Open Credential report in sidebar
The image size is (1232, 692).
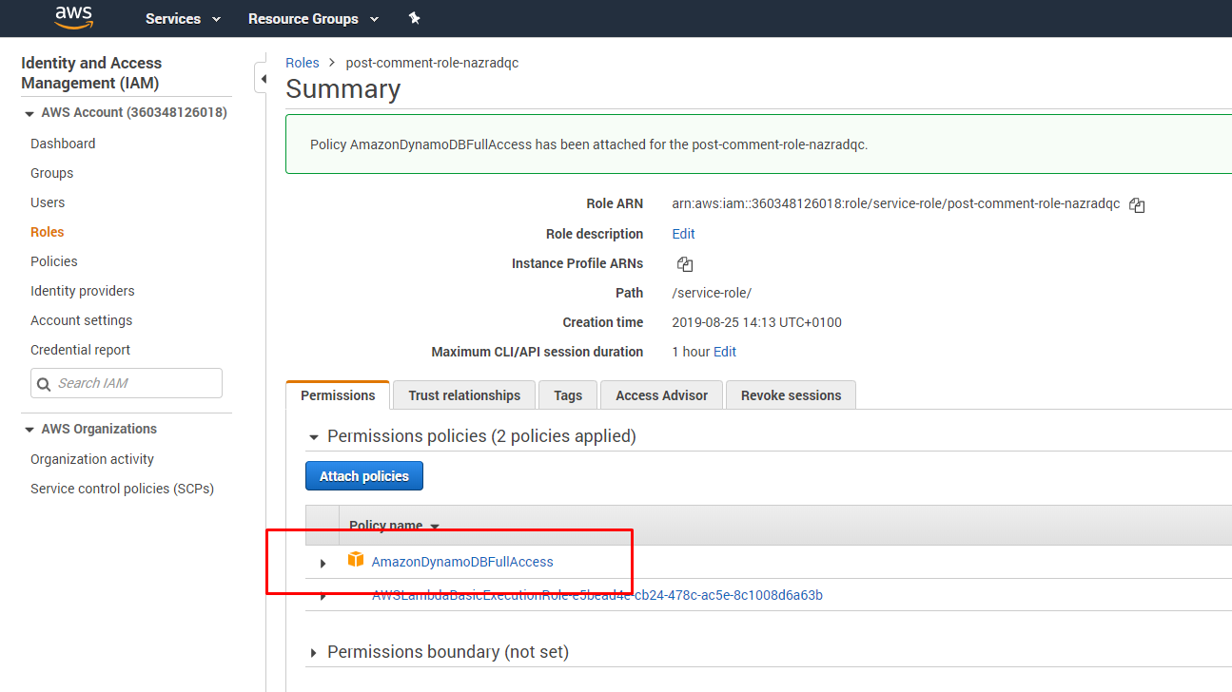tap(81, 350)
